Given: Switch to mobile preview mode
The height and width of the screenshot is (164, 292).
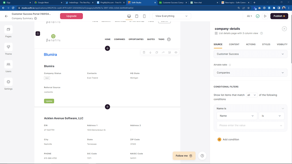Looking at the screenshot, I should point(144,16).
